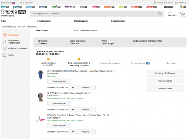The height and width of the screenshot is (139, 189).
Task: Click Изменить for Outdoor Research gloves
Action: tap(86, 87)
